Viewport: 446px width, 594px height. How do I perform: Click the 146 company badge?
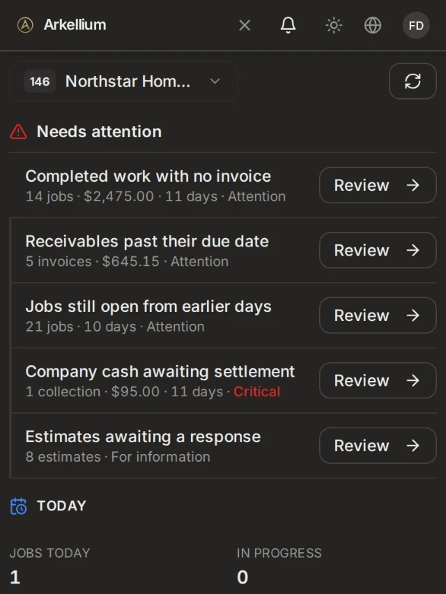point(40,81)
